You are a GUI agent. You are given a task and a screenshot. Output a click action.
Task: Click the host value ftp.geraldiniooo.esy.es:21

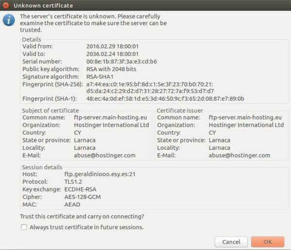pyautogui.click(x=100, y=174)
